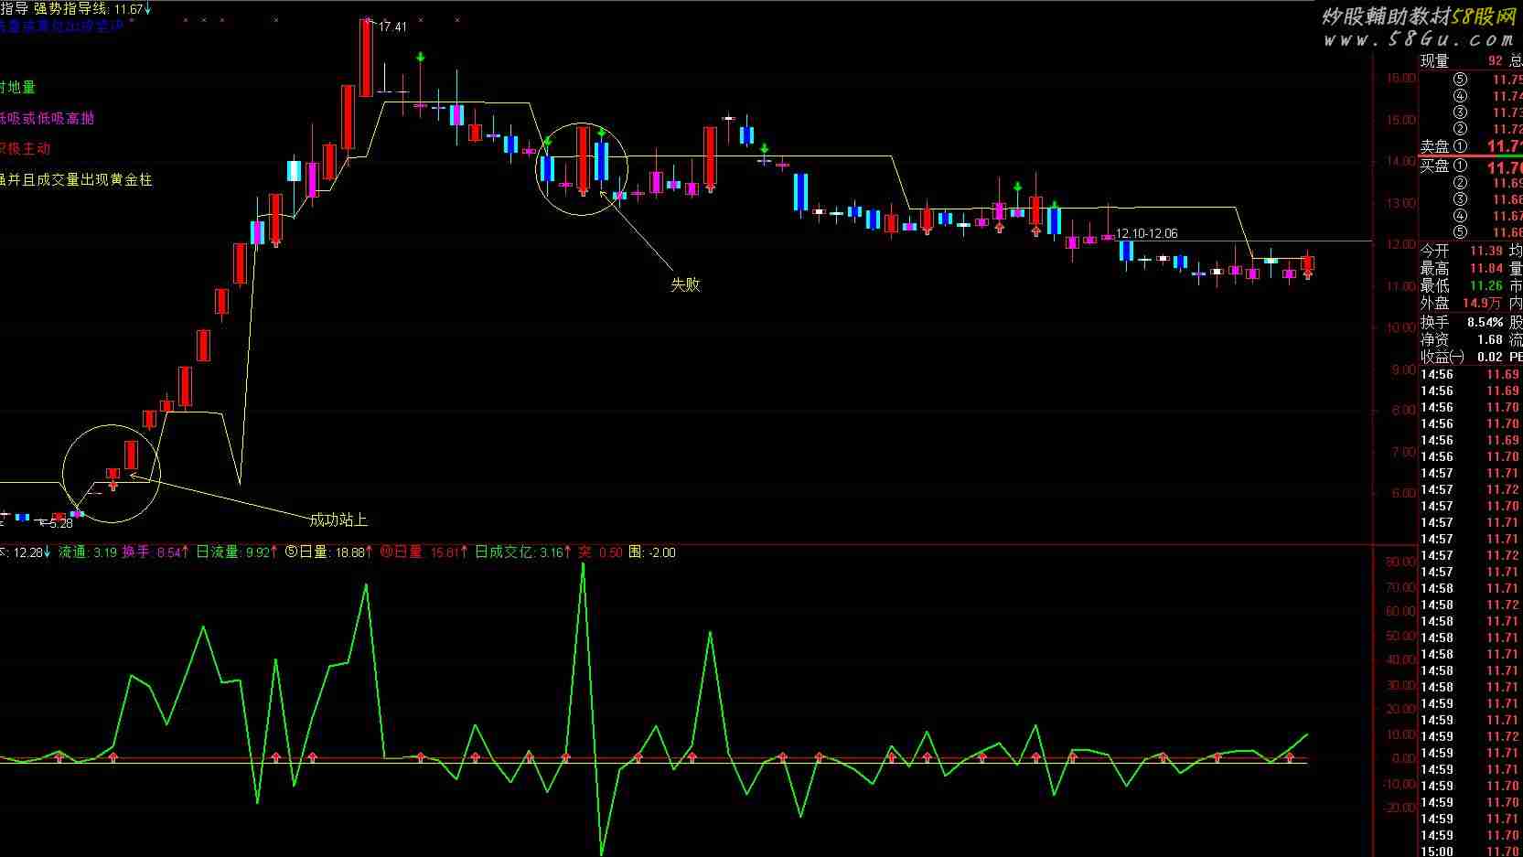Image resolution: width=1523 pixels, height=857 pixels.
Task: Click red up arrow inside lower-left circle
Action: 113,485
